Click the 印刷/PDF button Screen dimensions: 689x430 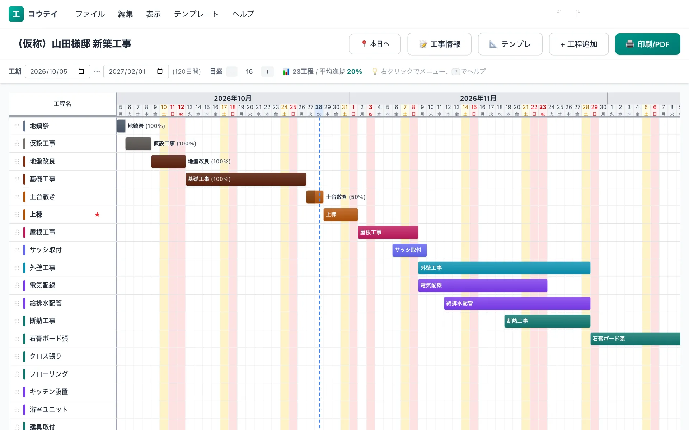(x=647, y=44)
